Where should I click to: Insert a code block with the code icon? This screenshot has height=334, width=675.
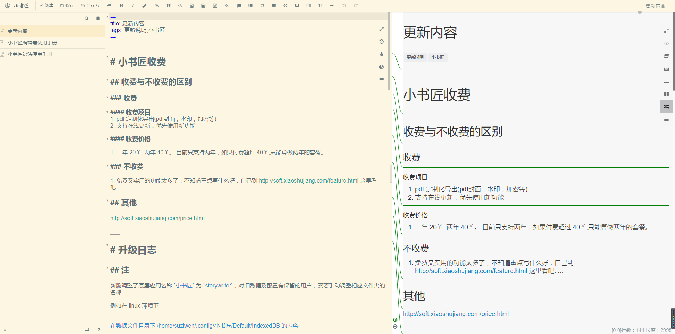180,6
